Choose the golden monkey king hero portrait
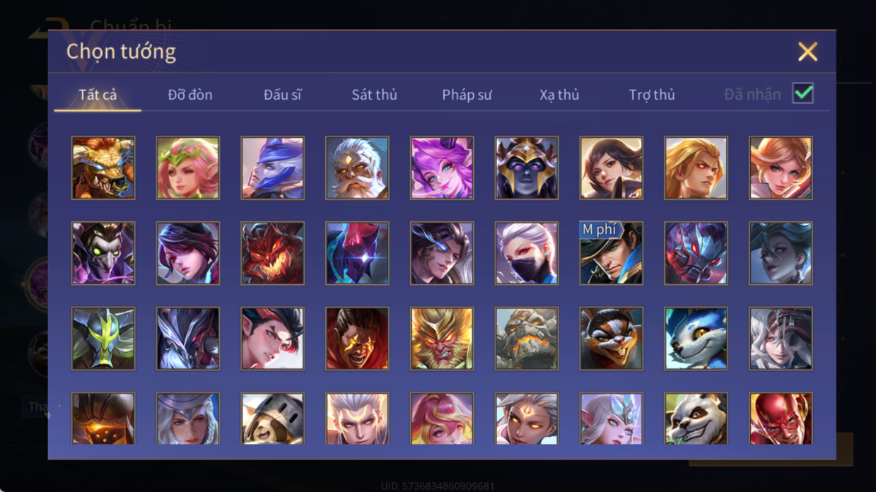The width and height of the screenshot is (876, 492). click(442, 338)
